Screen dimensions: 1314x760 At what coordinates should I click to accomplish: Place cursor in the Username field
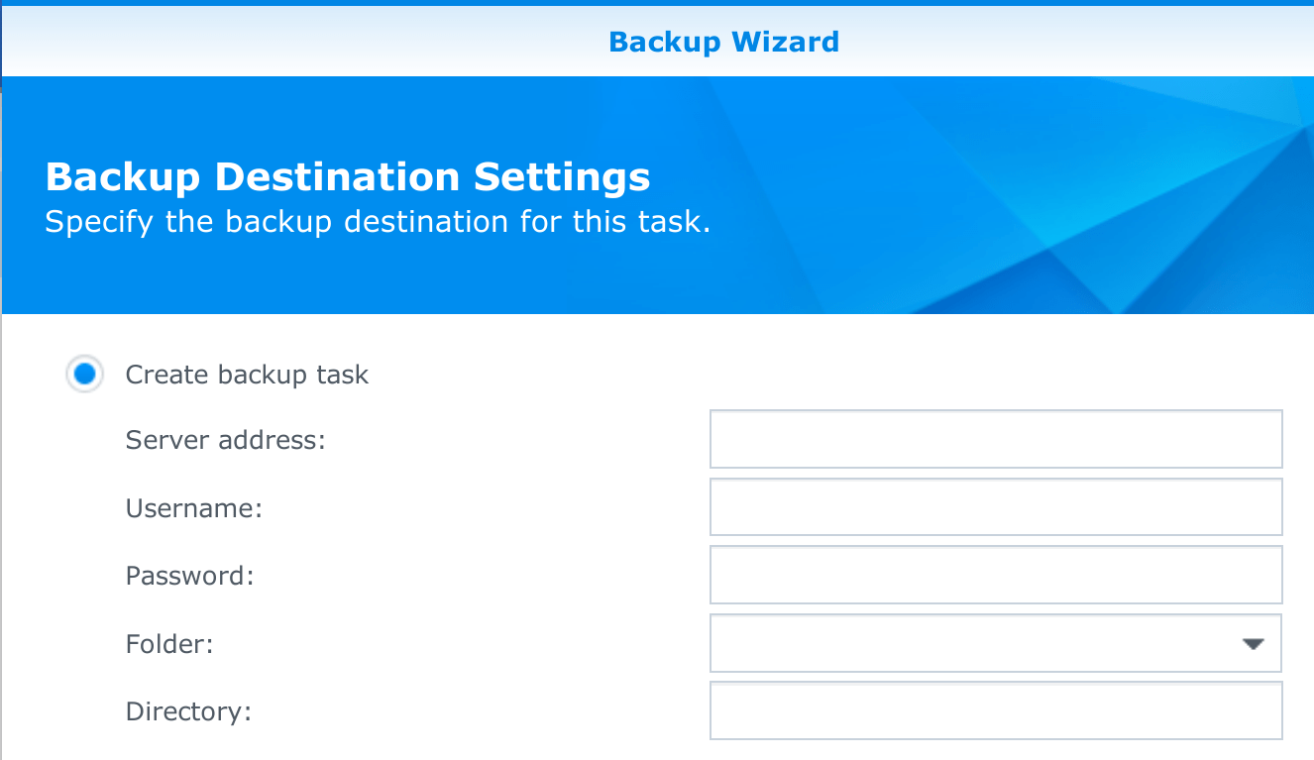tap(996, 506)
